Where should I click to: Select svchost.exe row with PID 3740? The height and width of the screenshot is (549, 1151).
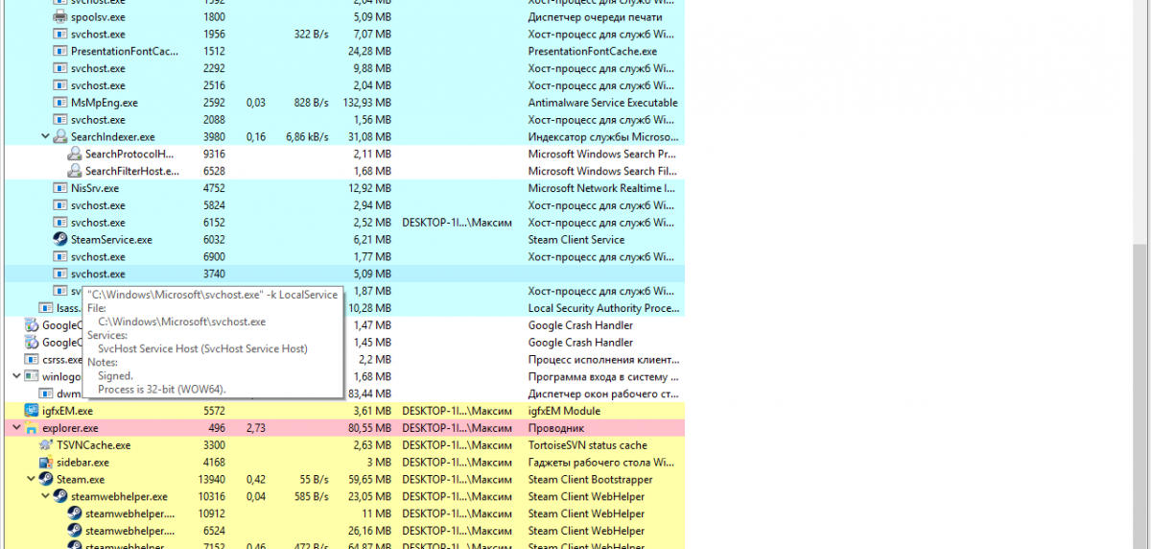344,274
